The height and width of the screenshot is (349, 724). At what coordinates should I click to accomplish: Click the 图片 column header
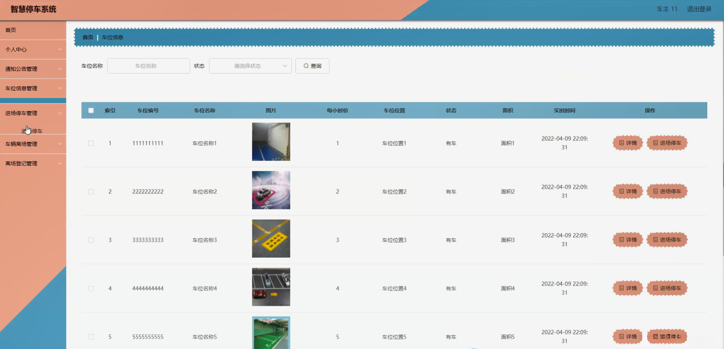(x=271, y=110)
